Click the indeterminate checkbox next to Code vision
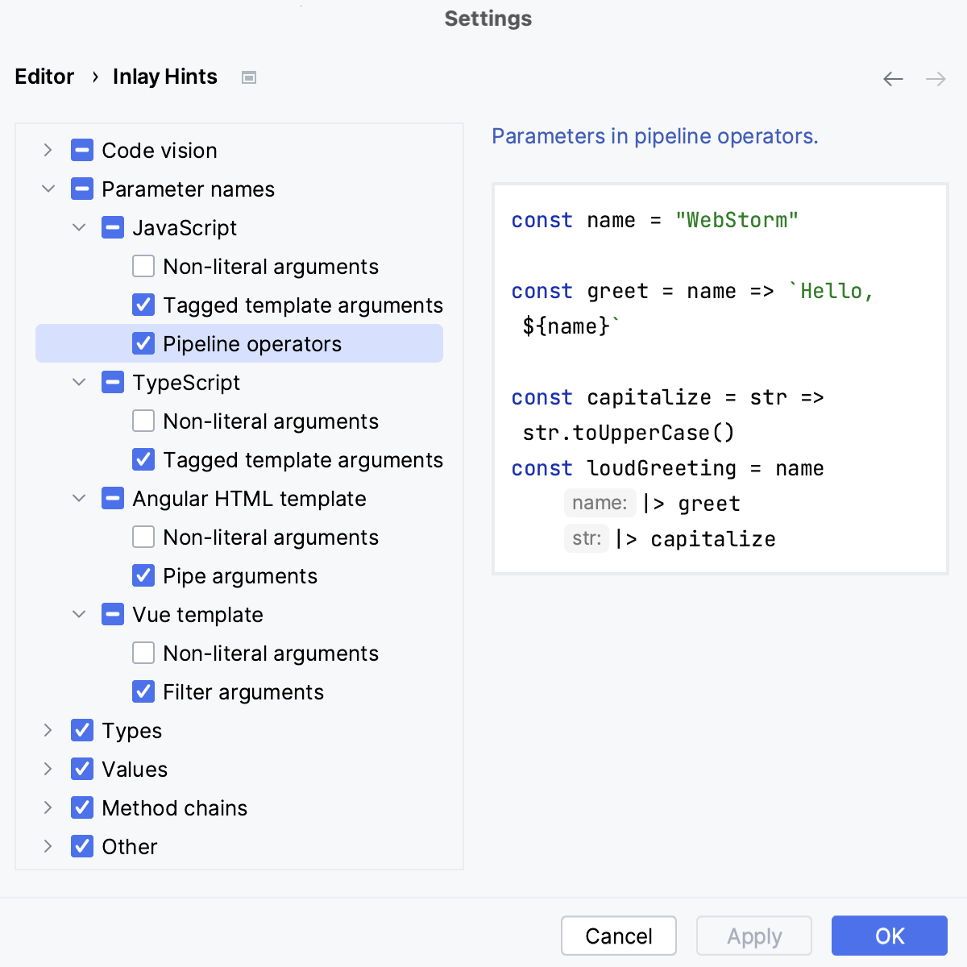The width and height of the screenshot is (967, 967). [80, 150]
